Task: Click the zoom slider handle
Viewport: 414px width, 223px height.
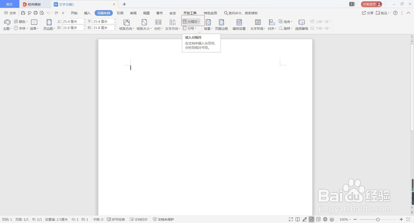Action: click(x=378, y=219)
